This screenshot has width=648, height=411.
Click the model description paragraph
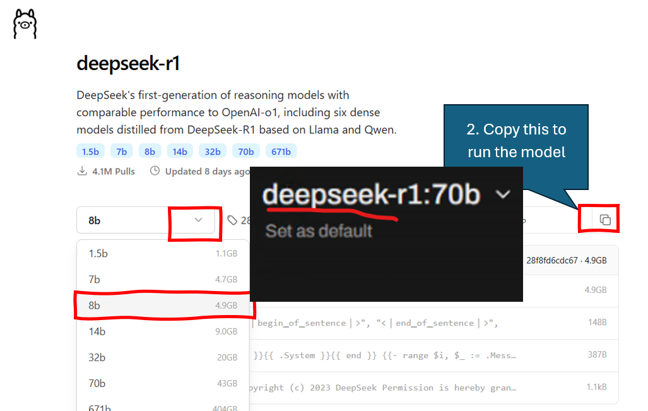pos(237,112)
